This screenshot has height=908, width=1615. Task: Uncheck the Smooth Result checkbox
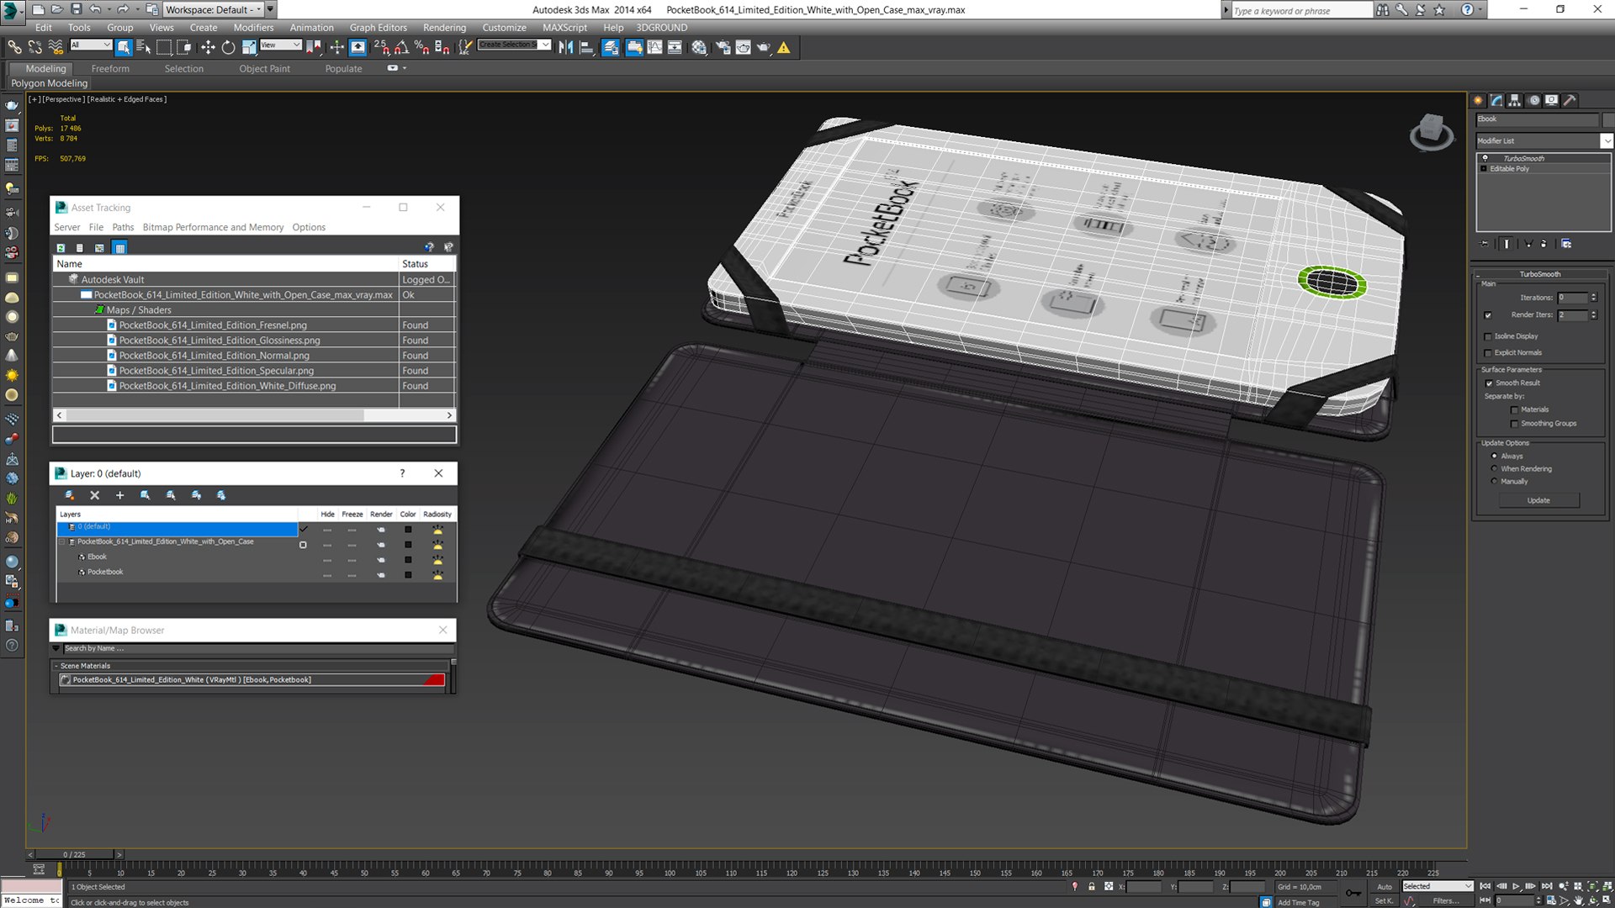1489,383
